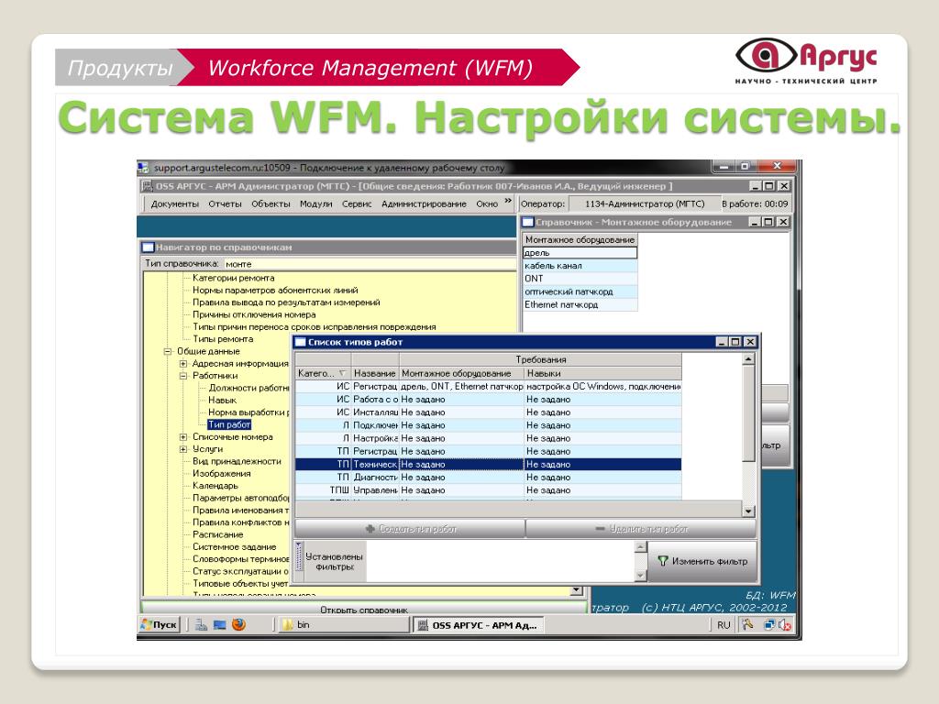This screenshot has height=704, width=939.
Task: Click the Изменить фильтр button
Action: click(x=702, y=562)
